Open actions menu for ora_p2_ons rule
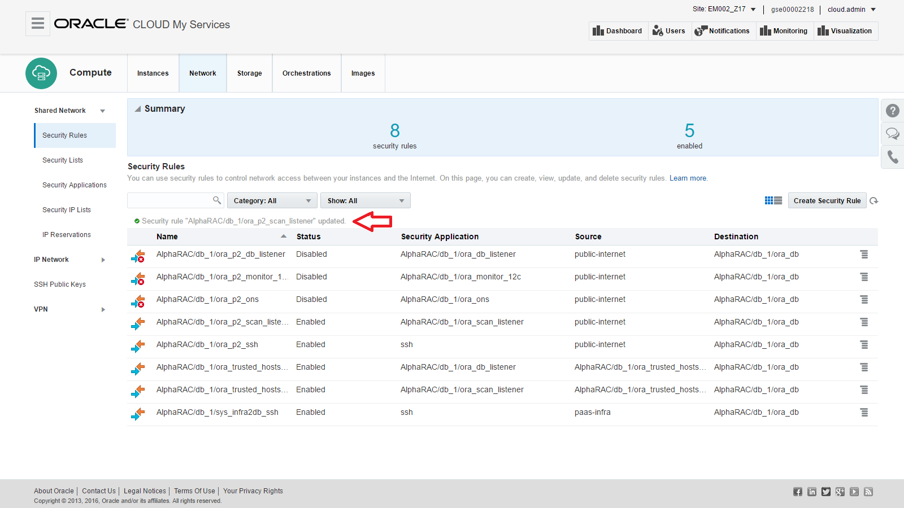The image size is (904, 508). (864, 300)
